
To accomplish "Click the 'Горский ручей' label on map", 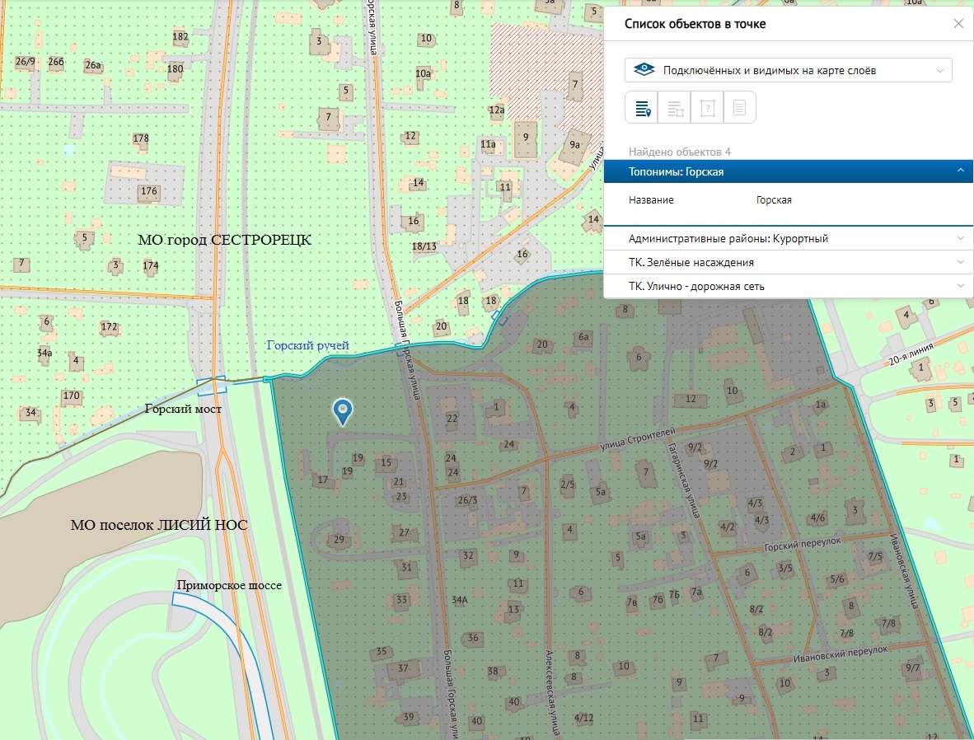I will pos(308,345).
